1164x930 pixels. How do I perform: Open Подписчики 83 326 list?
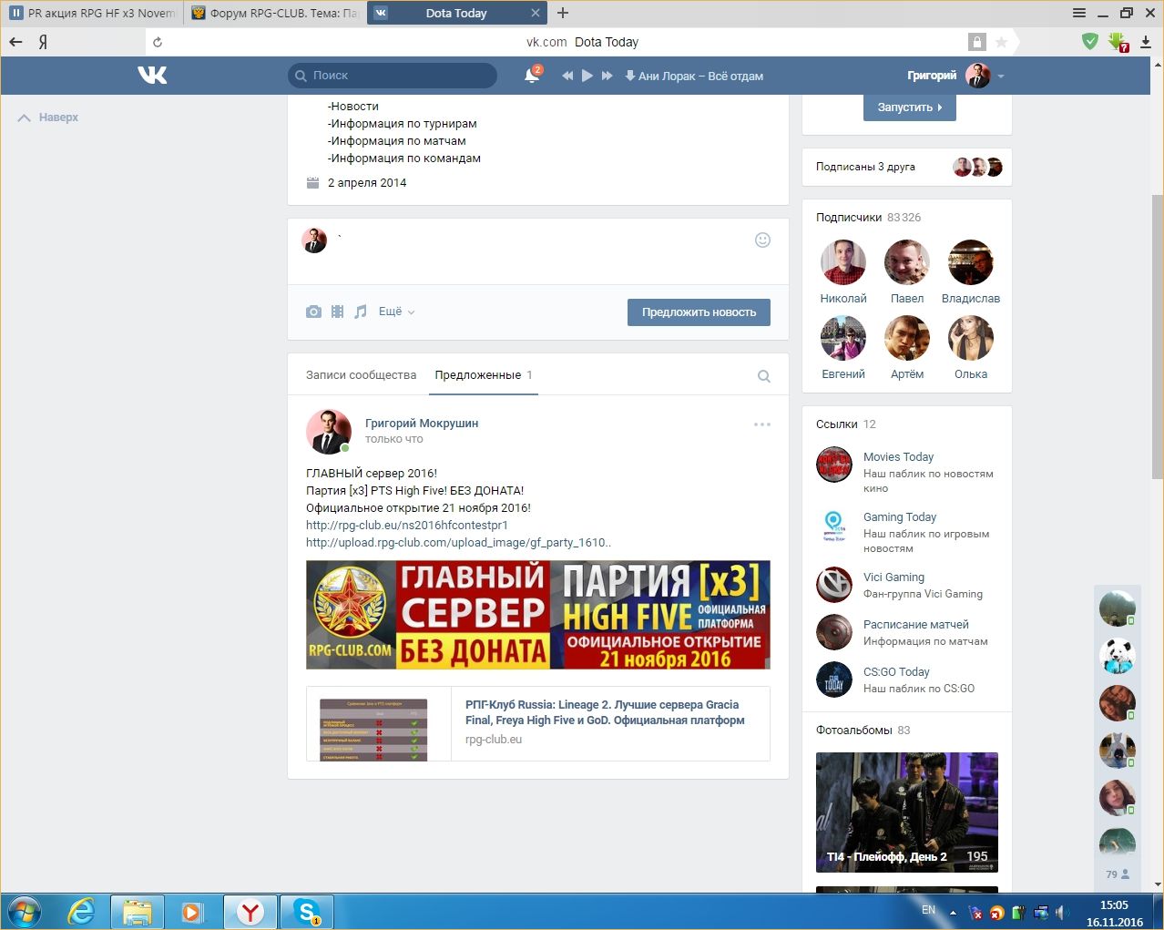pyautogui.click(x=868, y=218)
